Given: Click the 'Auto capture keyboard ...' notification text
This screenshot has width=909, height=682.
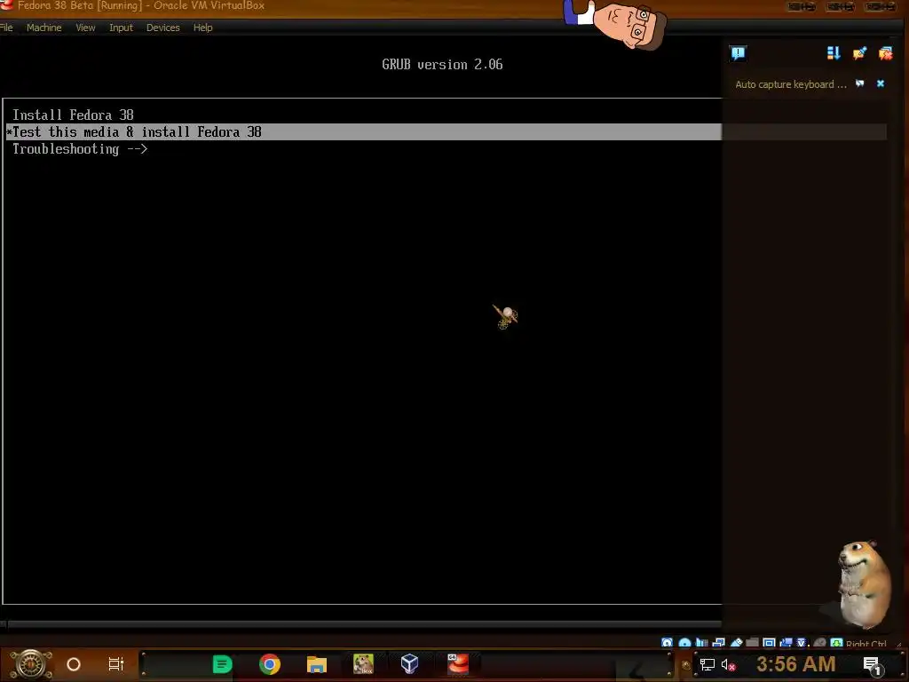Looking at the screenshot, I should (791, 84).
